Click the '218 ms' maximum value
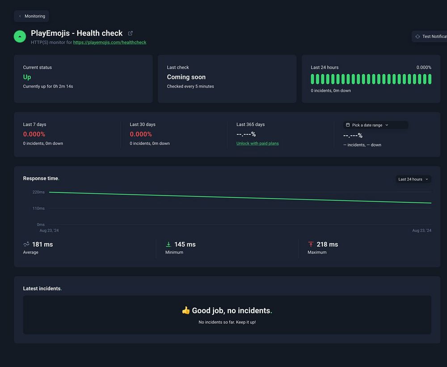This screenshot has width=447, height=367. point(327,244)
